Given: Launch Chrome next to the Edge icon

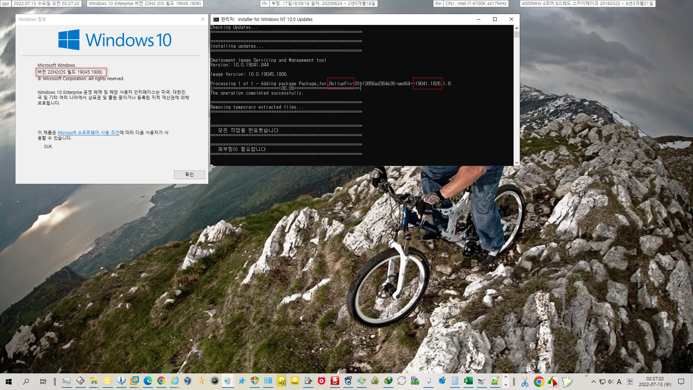Looking at the screenshot, I should pos(161,381).
